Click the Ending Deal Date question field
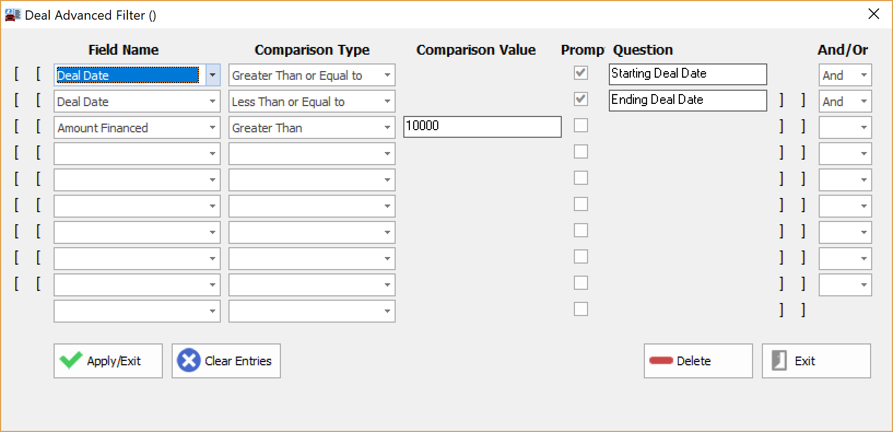This screenshot has height=432, width=893. point(688,101)
